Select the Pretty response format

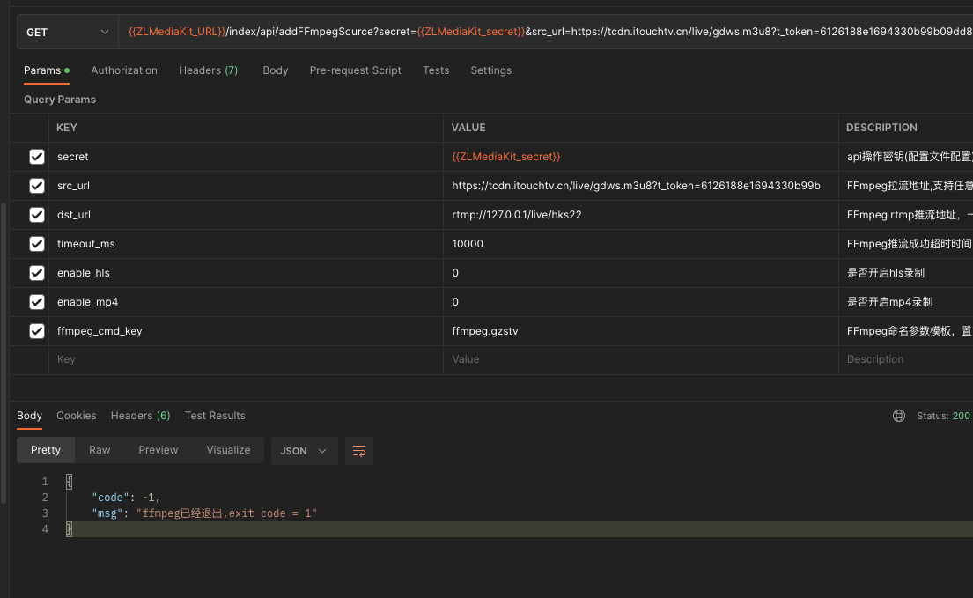pyautogui.click(x=45, y=450)
